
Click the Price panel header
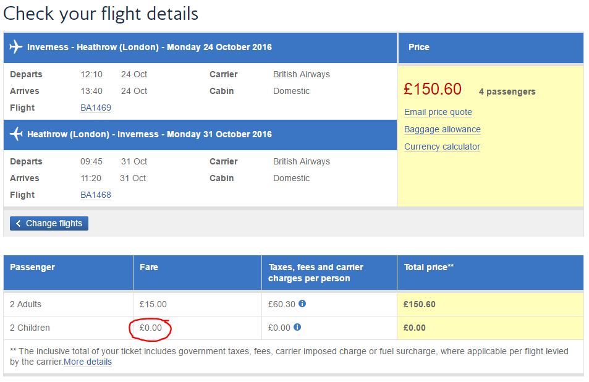point(491,48)
